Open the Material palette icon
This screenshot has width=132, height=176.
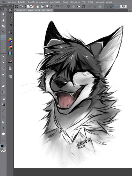(10, 76)
